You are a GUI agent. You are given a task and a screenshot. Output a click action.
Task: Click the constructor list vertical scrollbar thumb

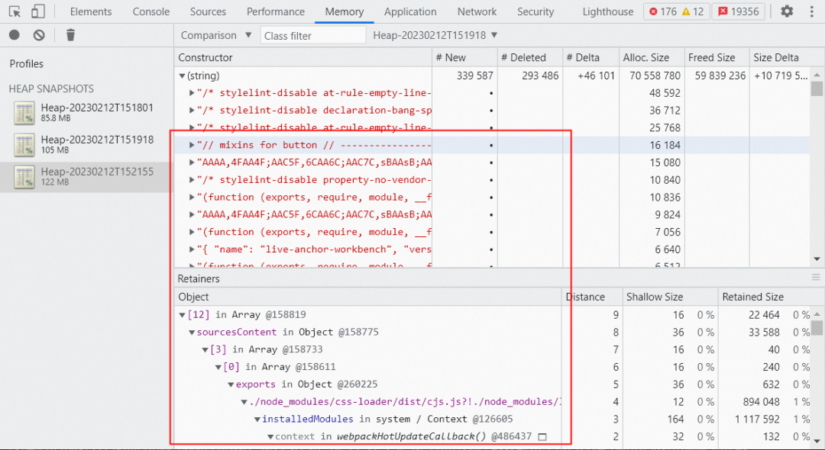coord(817,88)
